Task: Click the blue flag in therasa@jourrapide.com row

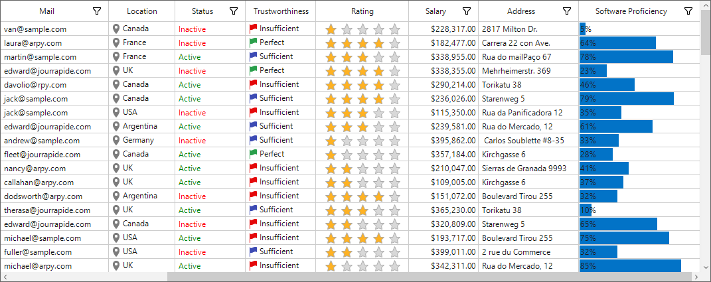Action: click(x=253, y=210)
